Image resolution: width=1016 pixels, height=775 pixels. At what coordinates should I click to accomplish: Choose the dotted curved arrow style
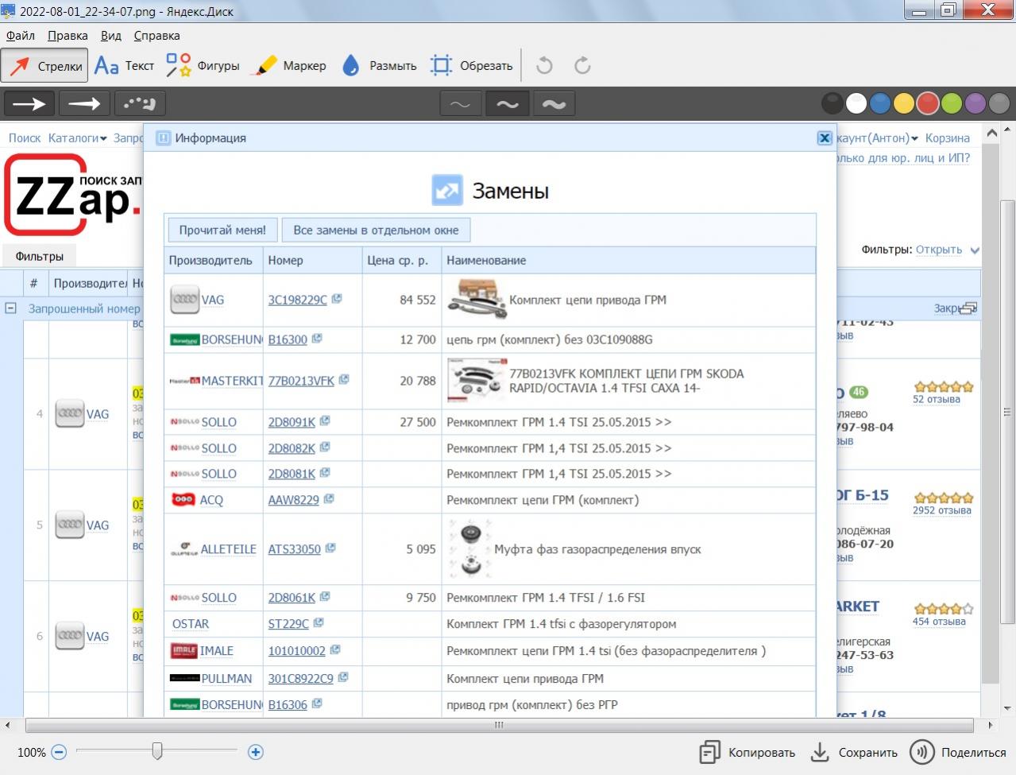pos(140,103)
